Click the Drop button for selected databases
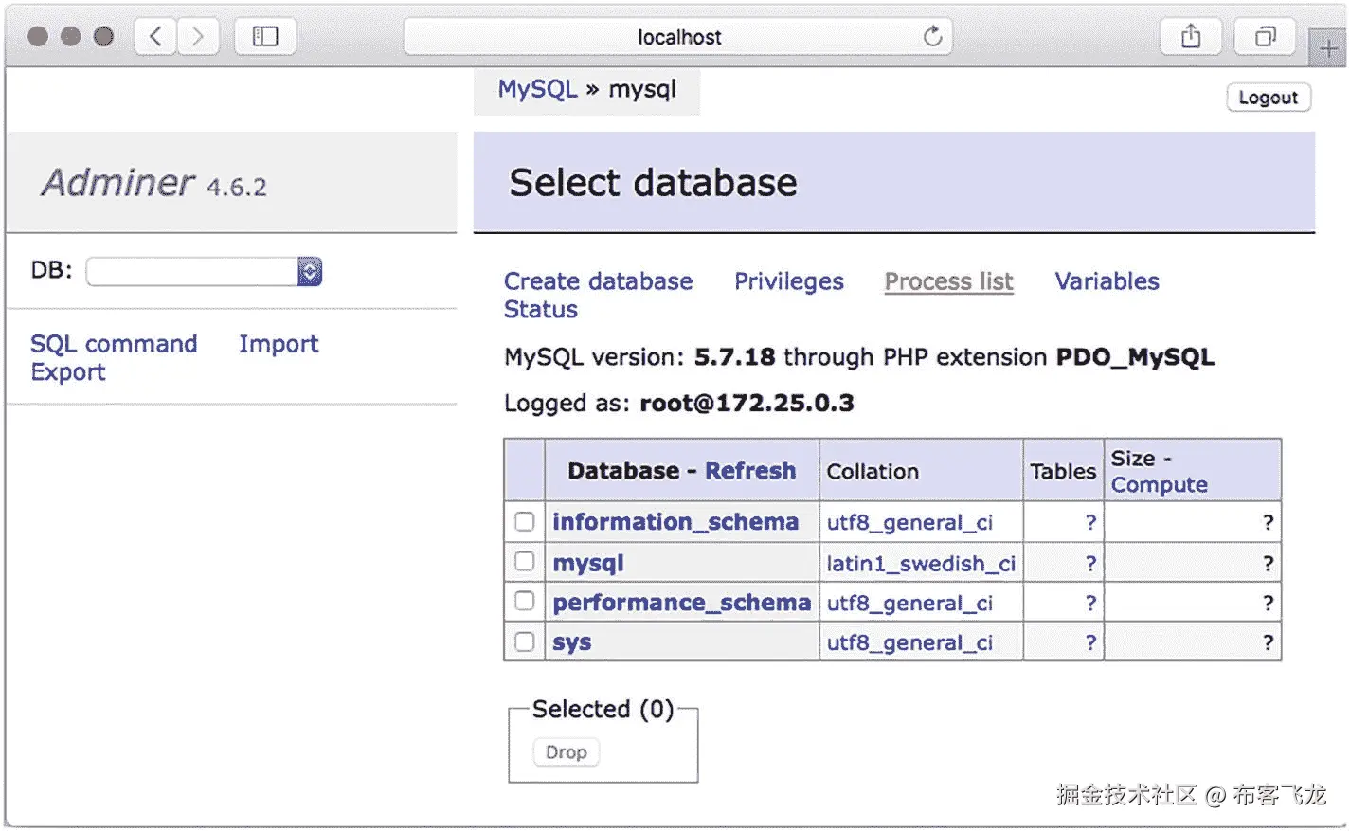Image resolution: width=1350 pixels, height=831 pixels. pyautogui.click(x=566, y=752)
